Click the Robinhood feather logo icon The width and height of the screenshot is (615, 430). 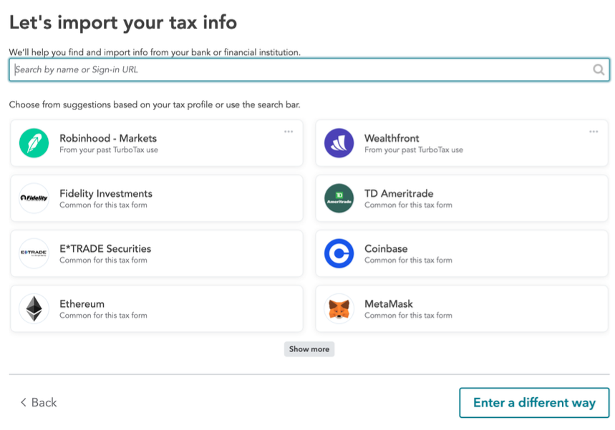(34, 143)
